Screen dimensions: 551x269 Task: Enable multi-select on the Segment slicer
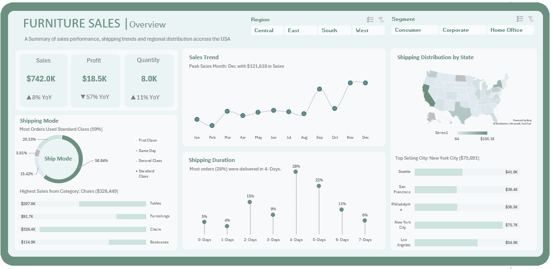[520, 19]
